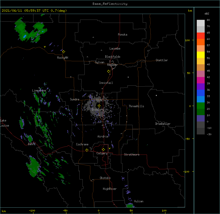
Task: Click the RedDeer city label
Action: click(112, 65)
